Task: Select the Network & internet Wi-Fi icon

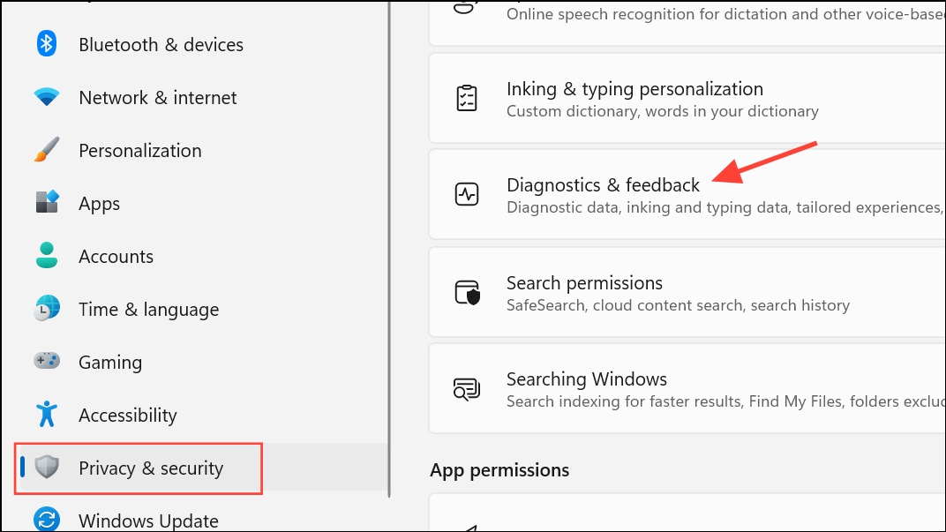Action: [47, 96]
